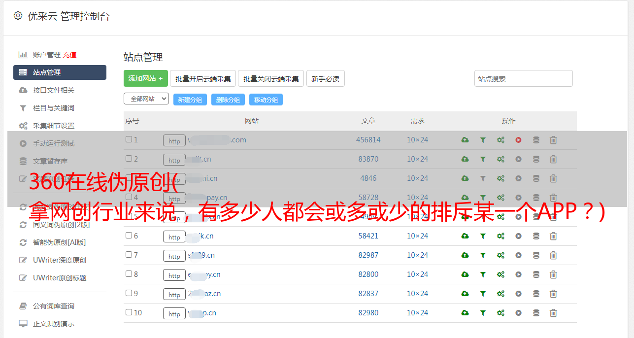Click the 删除分组 button
Viewport: 634px width, 338px height.
pyautogui.click(x=228, y=100)
